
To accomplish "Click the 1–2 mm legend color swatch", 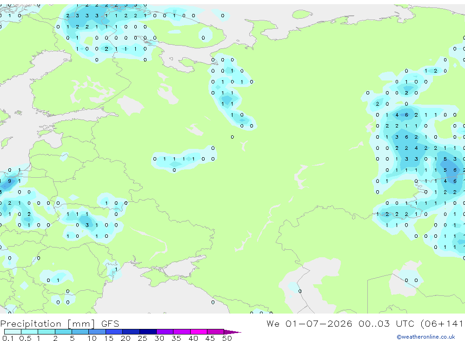I will 46,332.
